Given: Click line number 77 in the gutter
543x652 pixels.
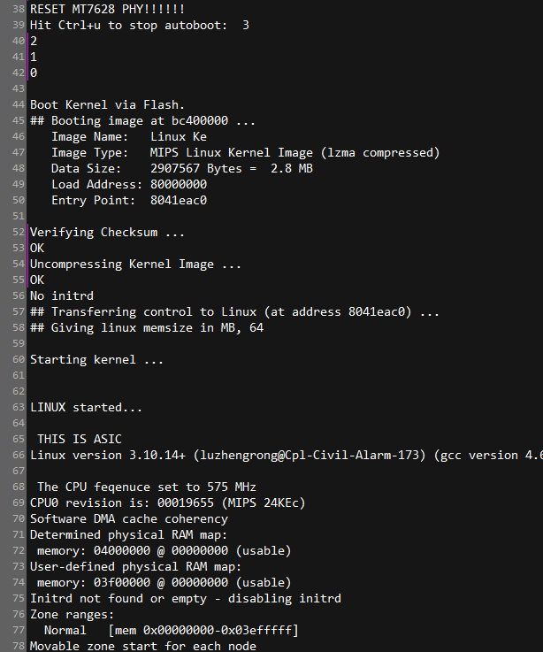Looking at the screenshot, I should (x=18, y=630).
